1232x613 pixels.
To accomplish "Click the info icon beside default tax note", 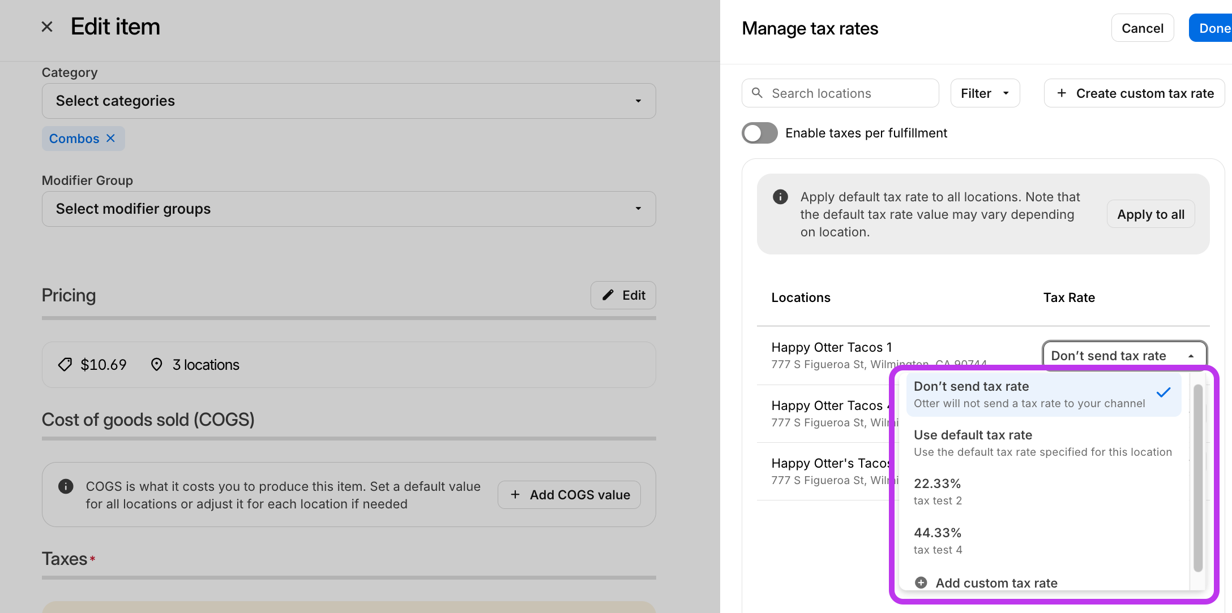I will click(780, 197).
